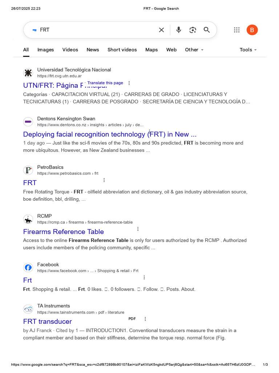
Task: Click the RCMP favicon
Action: 28,219
